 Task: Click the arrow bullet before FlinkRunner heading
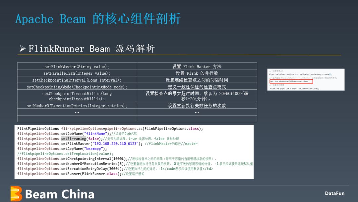[x=23, y=49]
